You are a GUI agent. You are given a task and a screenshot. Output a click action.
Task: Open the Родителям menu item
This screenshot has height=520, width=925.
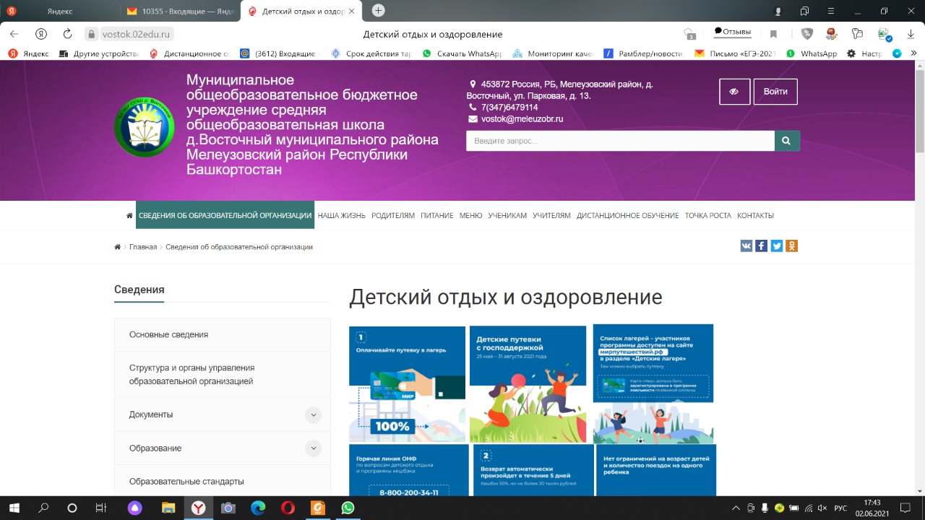coord(393,215)
